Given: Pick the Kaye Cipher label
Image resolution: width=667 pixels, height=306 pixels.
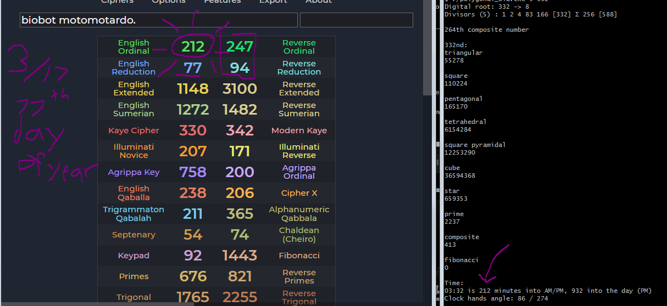Looking at the screenshot, I should click(134, 131).
